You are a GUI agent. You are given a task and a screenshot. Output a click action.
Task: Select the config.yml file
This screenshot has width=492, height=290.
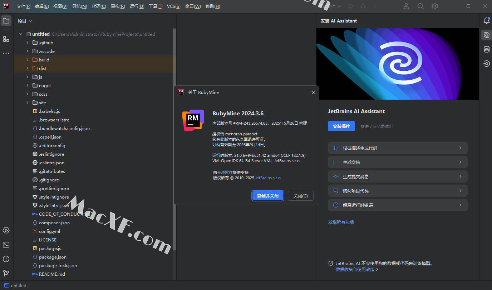pyautogui.click(x=49, y=231)
